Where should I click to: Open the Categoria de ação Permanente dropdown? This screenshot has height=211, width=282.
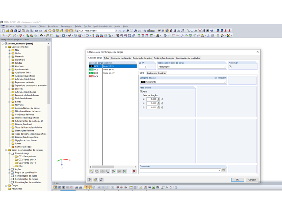[224, 82]
